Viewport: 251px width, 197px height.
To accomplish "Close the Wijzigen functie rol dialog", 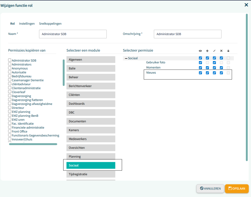I will (x=246, y=5).
